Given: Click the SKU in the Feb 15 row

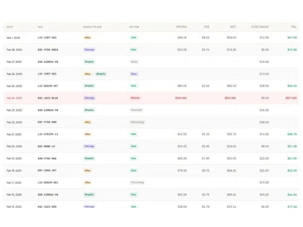Looking at the screenshot, I should (x=47, y=206).
